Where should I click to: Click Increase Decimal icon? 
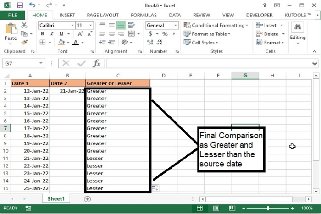(x=150, y=42)
